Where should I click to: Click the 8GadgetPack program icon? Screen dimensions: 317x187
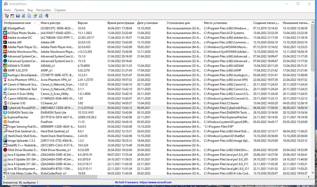click(5, 28)
